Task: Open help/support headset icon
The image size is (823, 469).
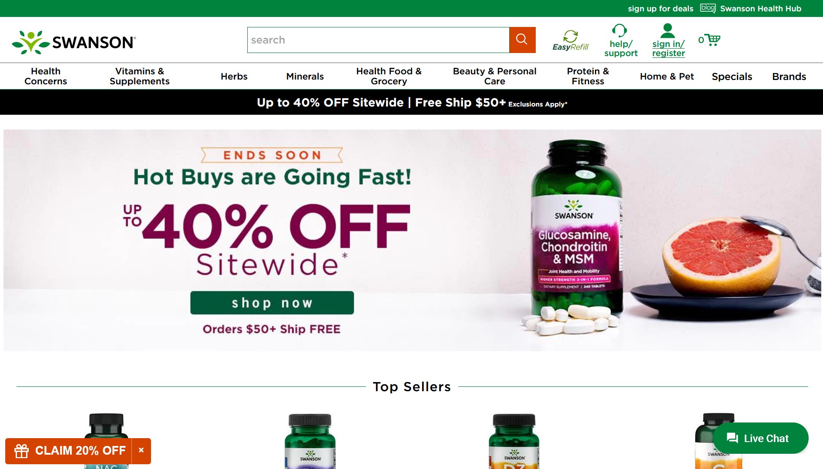Action: click(x=619, y=30)
